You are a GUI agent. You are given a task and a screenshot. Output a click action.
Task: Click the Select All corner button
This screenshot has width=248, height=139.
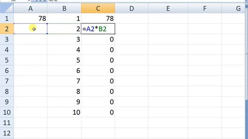point(7,8)
